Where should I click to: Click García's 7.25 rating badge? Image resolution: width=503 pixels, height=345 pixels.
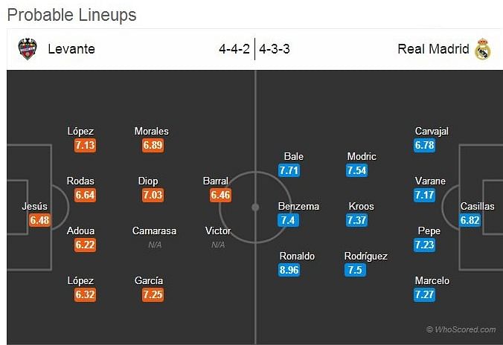click(153, 294)
